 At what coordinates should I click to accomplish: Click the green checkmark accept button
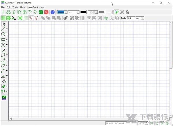[x=41, y=12]
